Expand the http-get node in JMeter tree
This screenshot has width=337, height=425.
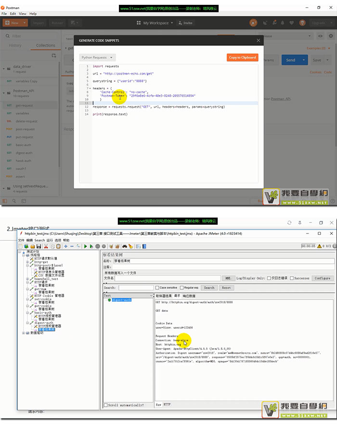[x=27, y=262]
